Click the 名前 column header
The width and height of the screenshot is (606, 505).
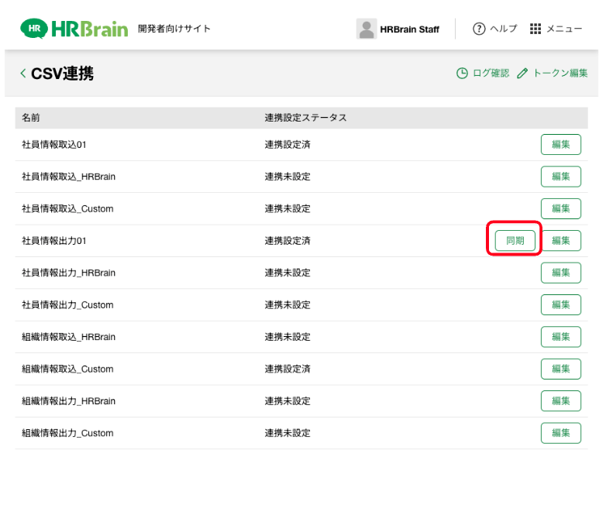tap(31, 118)
